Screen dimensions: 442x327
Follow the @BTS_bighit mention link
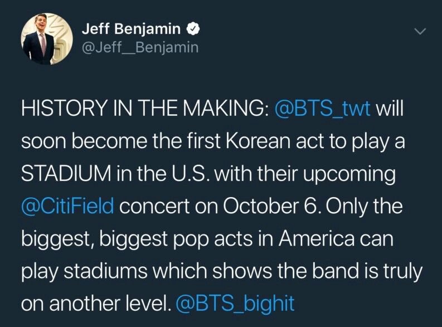coord(235,304)
